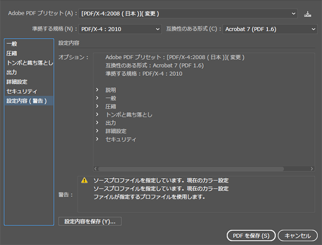Click the yellow warning triangle icon
Screen dimensions: 322x245
coord(85,180)
